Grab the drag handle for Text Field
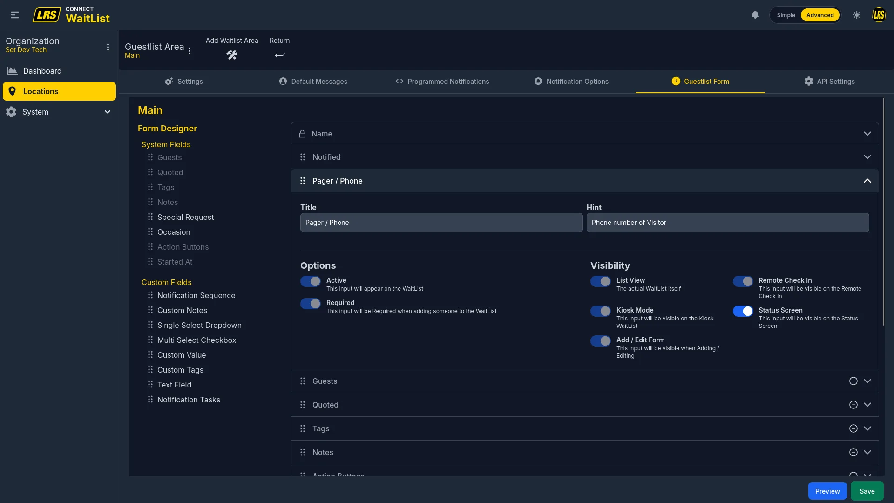Viewport: 894px width, 503px height. [150, 384]
